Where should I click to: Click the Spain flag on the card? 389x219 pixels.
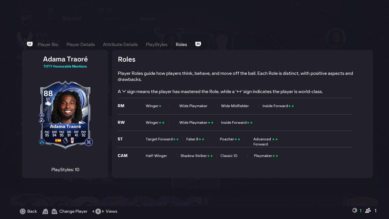[58, 140]
